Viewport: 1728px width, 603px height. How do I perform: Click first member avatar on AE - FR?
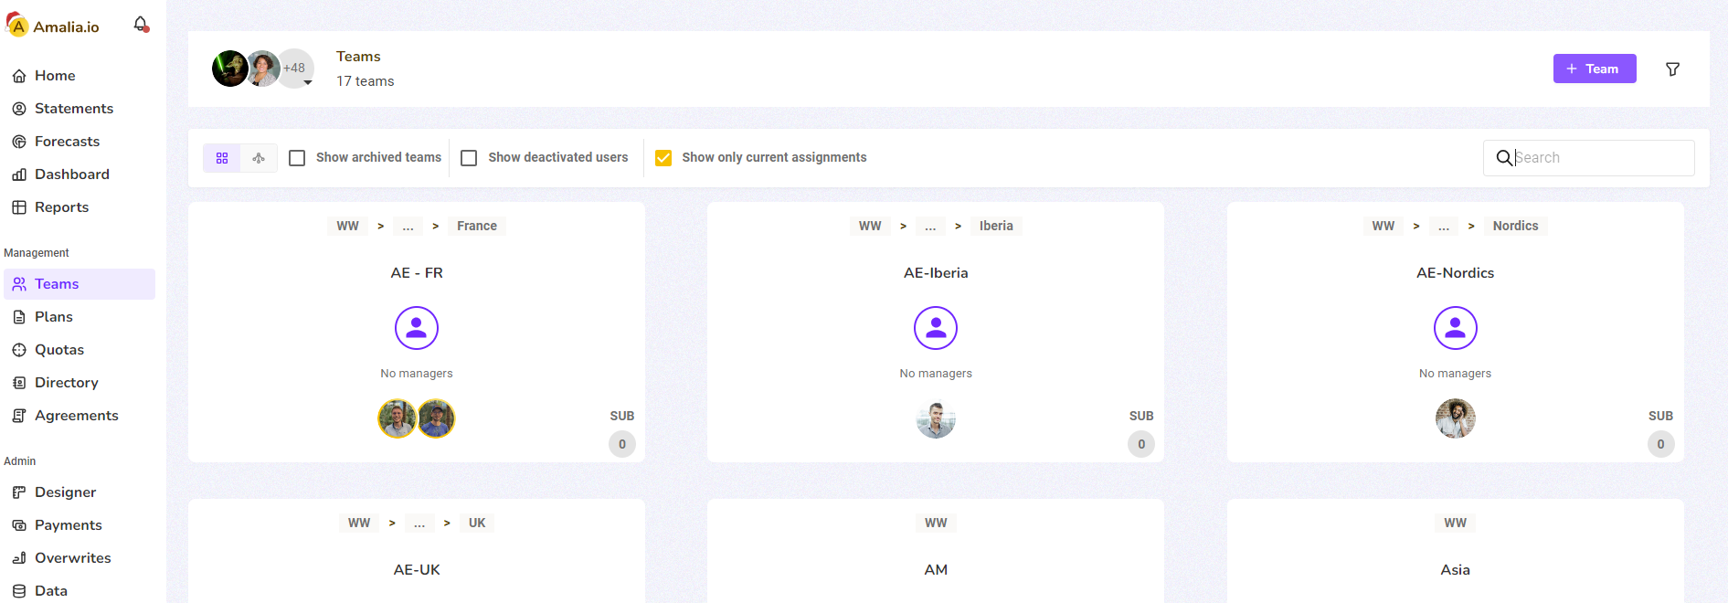[x=398, y=418]
